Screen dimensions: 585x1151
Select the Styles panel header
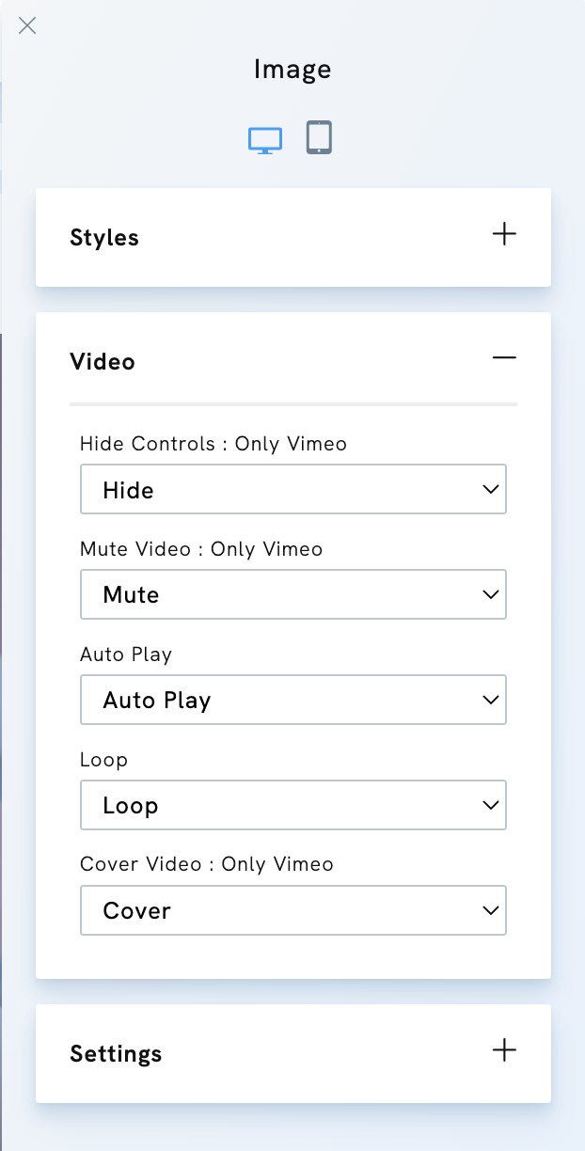[103, 237]
